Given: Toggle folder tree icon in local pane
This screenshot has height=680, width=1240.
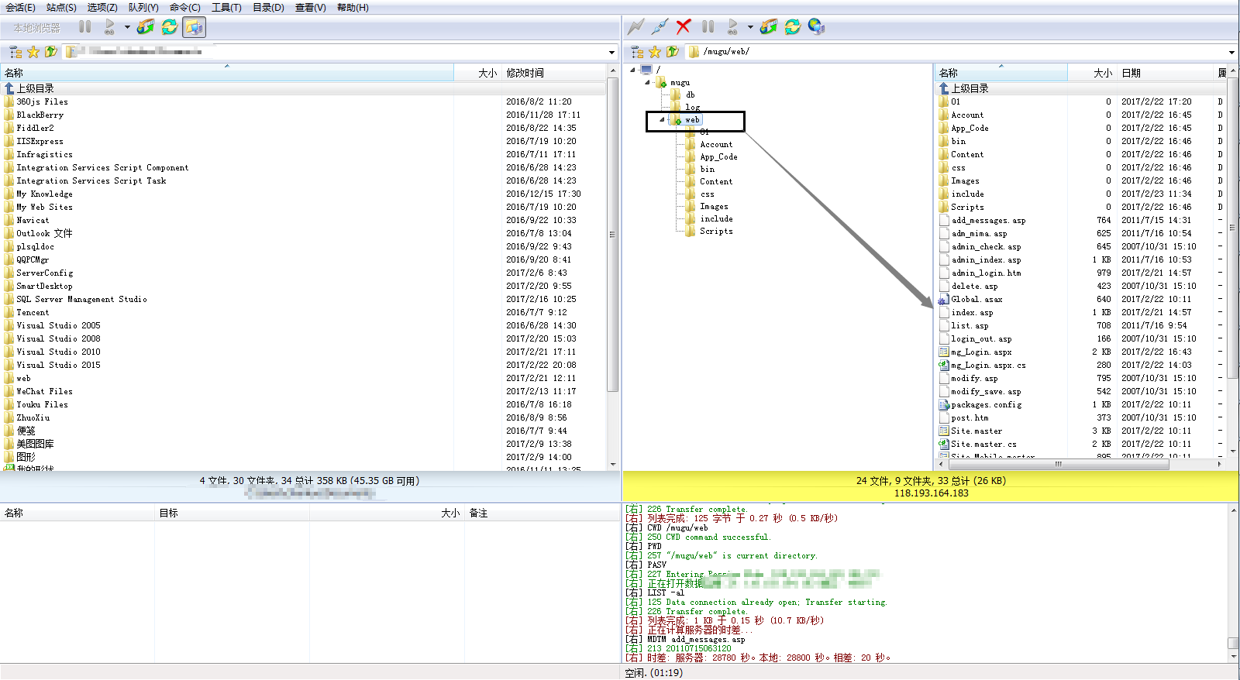Looking at the screenshot, I should (x=15, y=52).
